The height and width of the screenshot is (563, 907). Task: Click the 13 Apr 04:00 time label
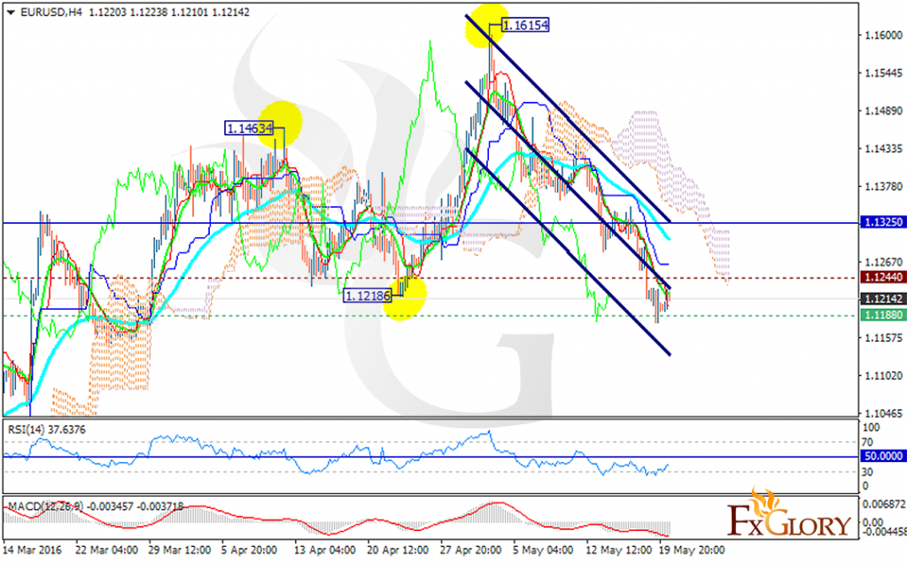pyautogui.click(x=324, y=550)
